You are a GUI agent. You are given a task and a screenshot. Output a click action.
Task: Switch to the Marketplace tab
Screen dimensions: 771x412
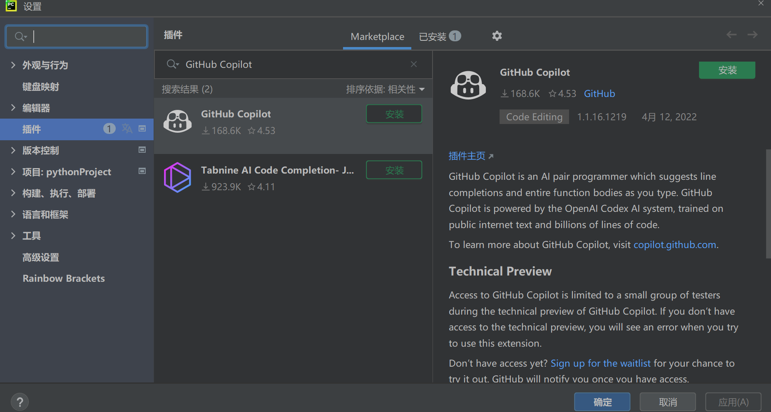click(x=377, y=37)
